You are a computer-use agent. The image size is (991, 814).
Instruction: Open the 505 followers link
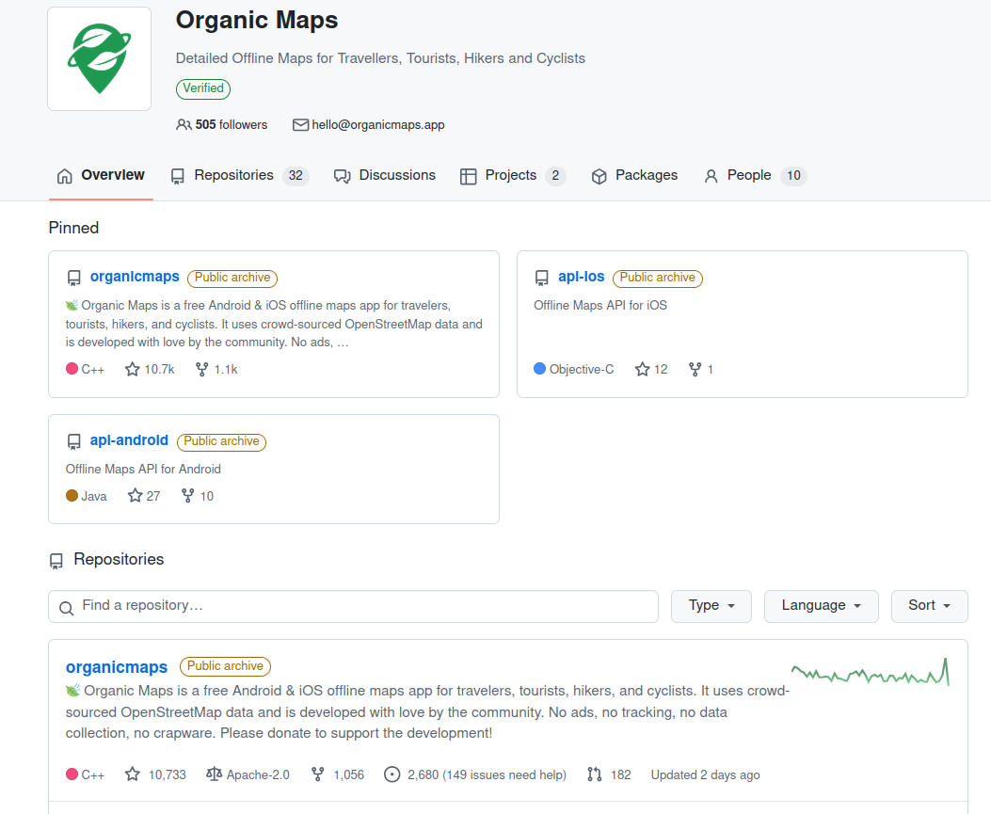(x=222, y=125)
